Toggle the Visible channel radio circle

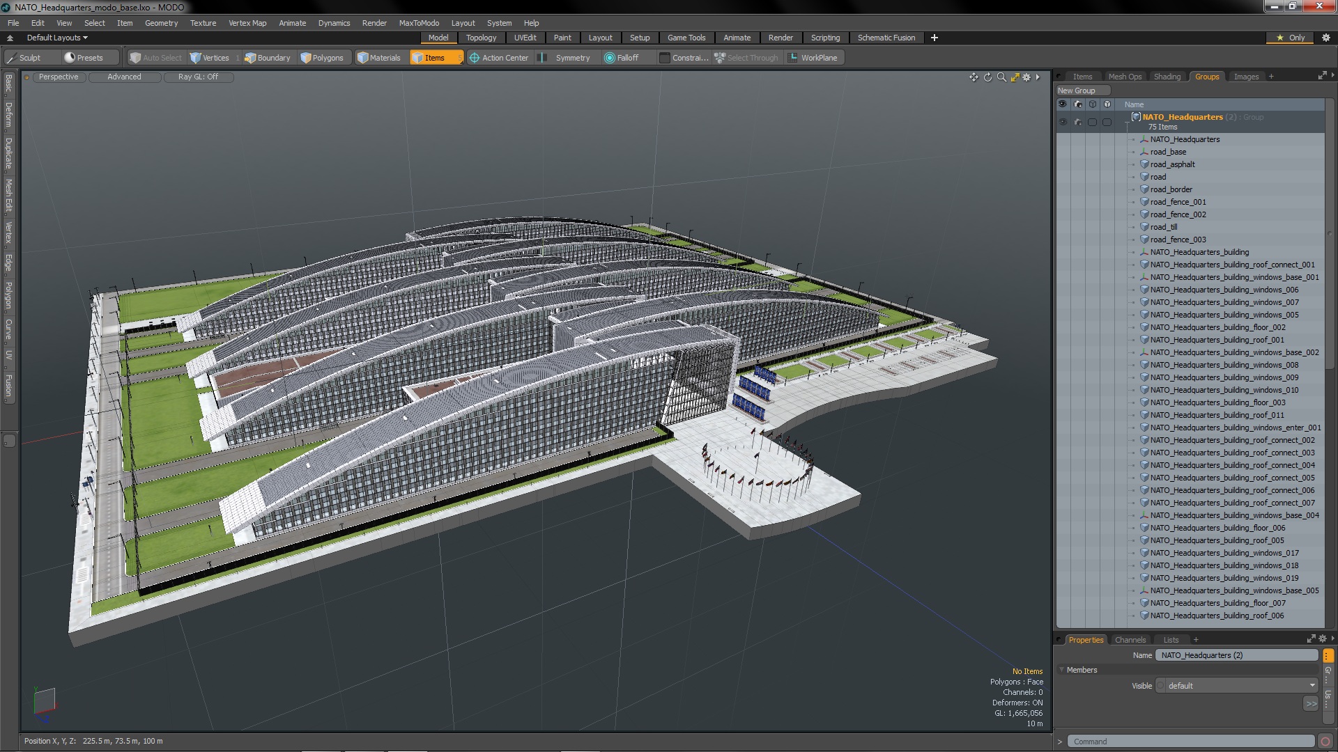tap(1160, 686)
